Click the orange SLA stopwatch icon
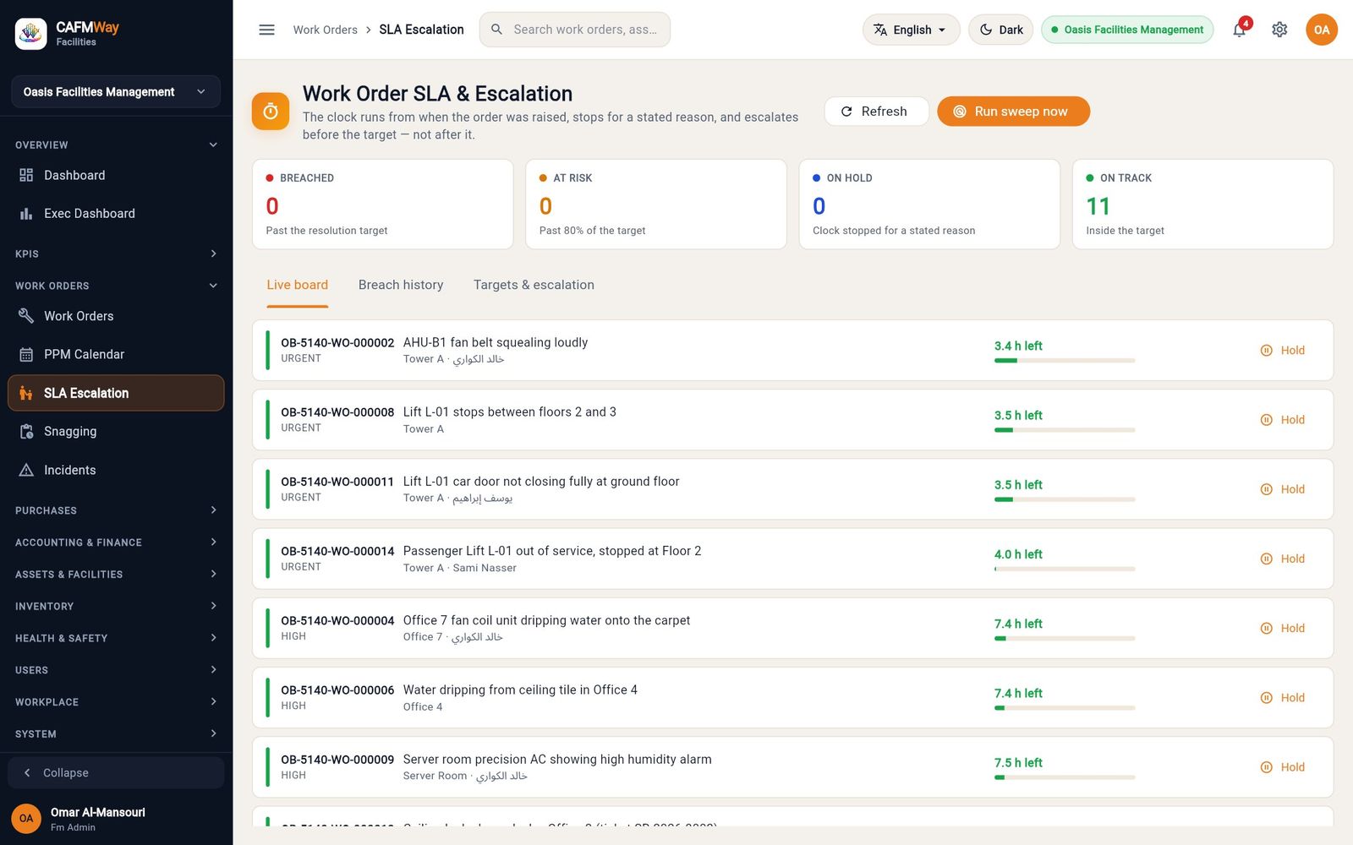The image size is (1353, 845). pyautogui.click(x=271, y=112)
